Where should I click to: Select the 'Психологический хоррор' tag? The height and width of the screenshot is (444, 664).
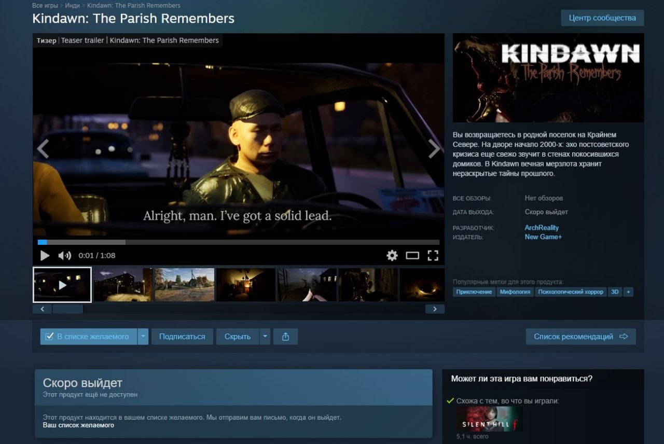pyautogui.click(x=571, y=292)
